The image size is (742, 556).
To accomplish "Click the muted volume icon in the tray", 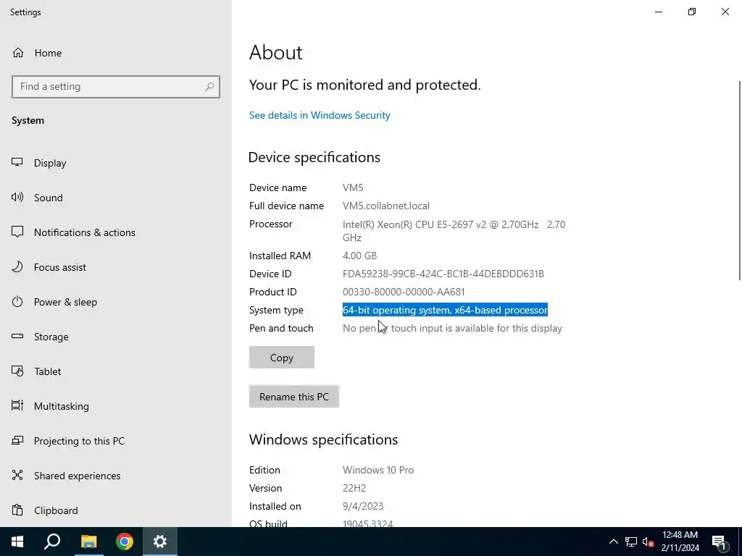I will [x=649, y=542].
